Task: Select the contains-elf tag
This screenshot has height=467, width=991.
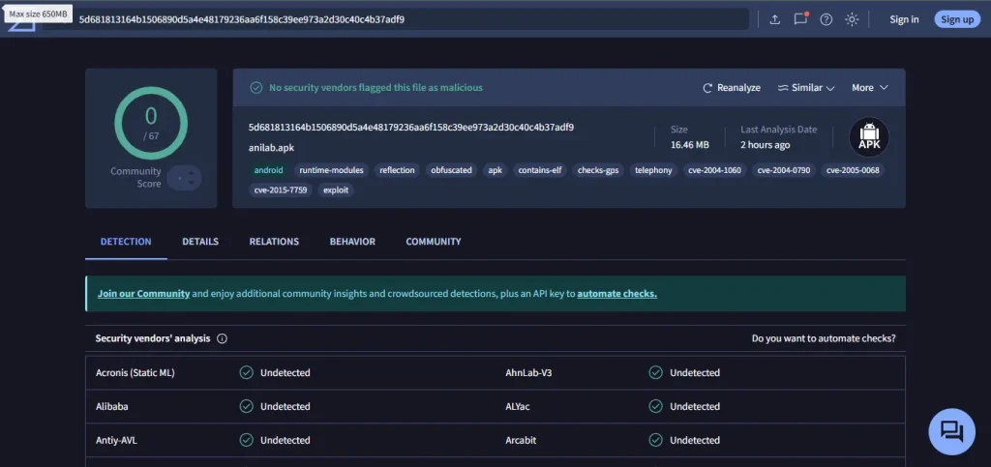Action: tap(540, 170)
